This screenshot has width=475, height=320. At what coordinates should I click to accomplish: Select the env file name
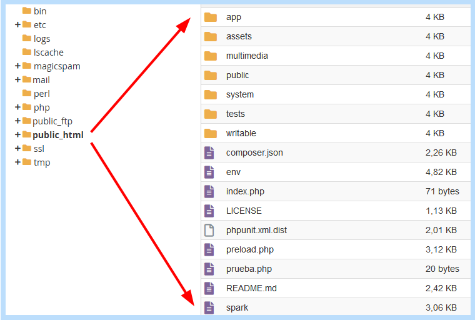pos(233,172)
